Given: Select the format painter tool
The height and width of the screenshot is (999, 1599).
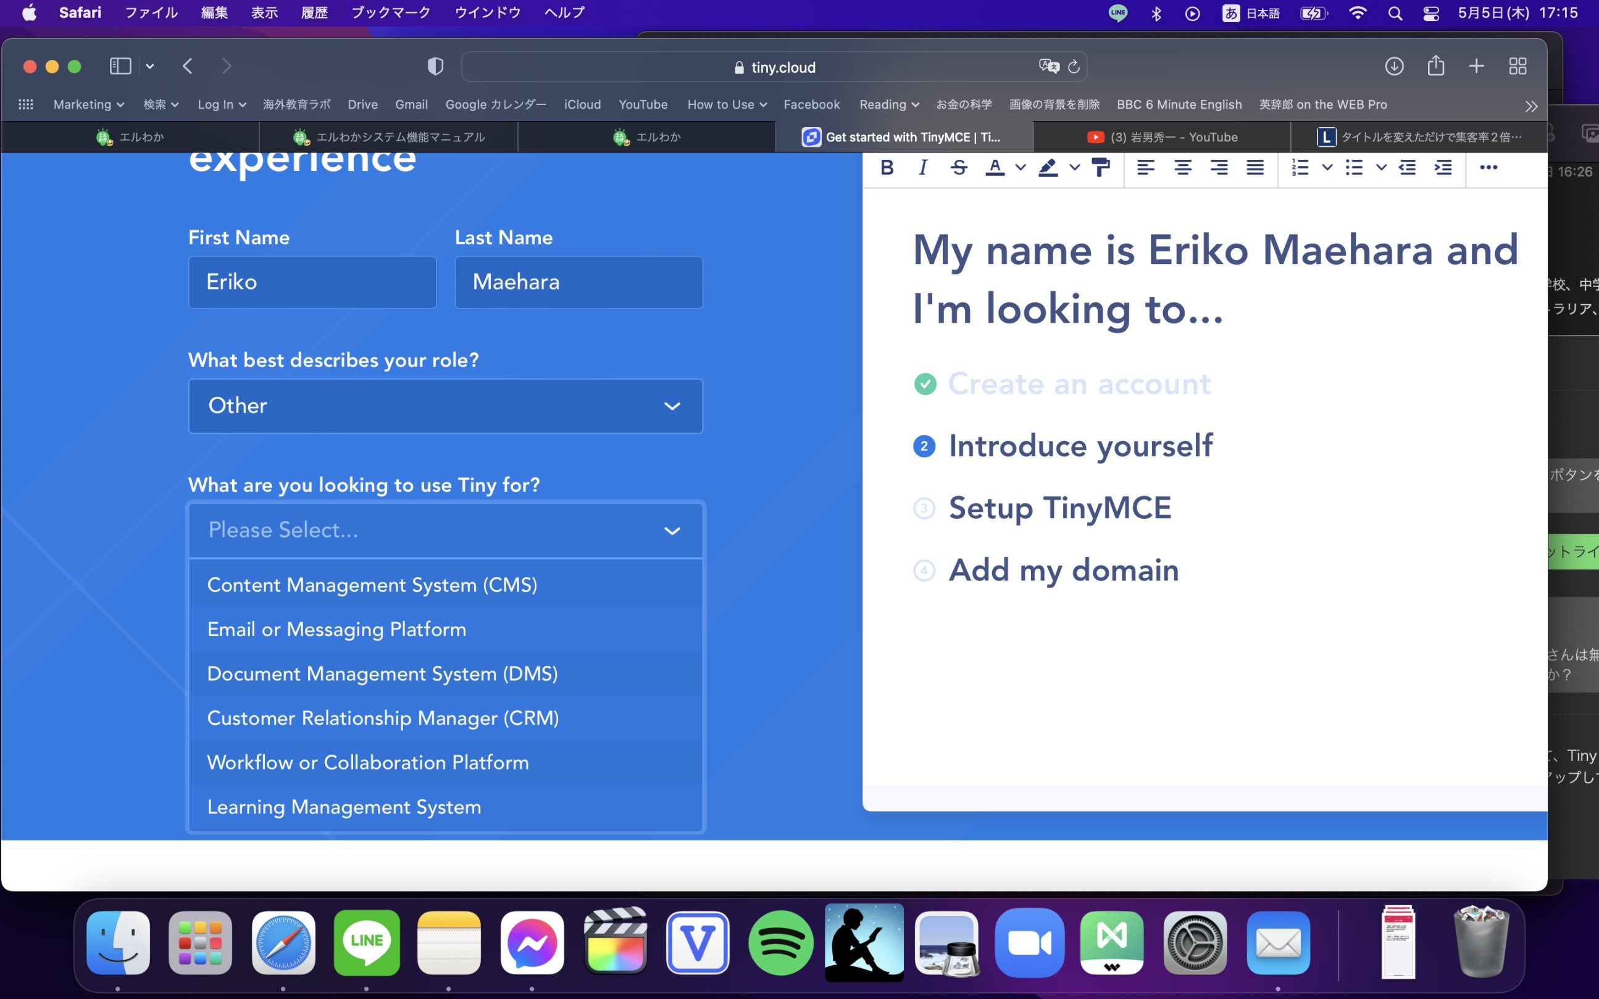Looking at the screenshot, I should (1101, 168).
